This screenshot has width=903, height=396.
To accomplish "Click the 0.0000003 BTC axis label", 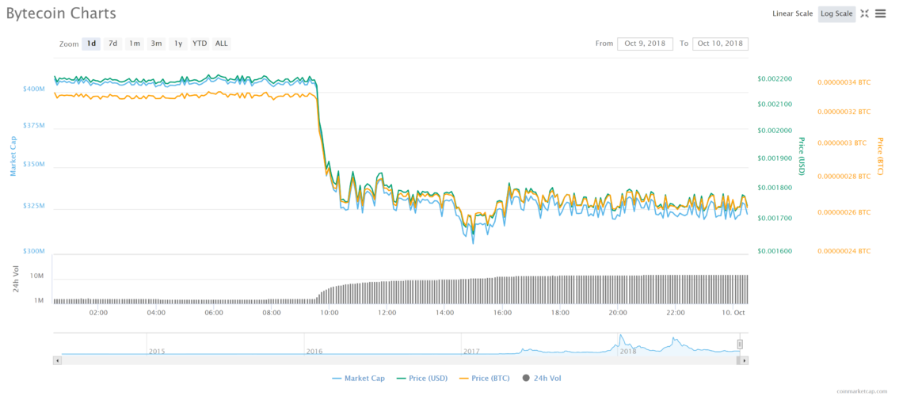I will (x=842, y=143).
